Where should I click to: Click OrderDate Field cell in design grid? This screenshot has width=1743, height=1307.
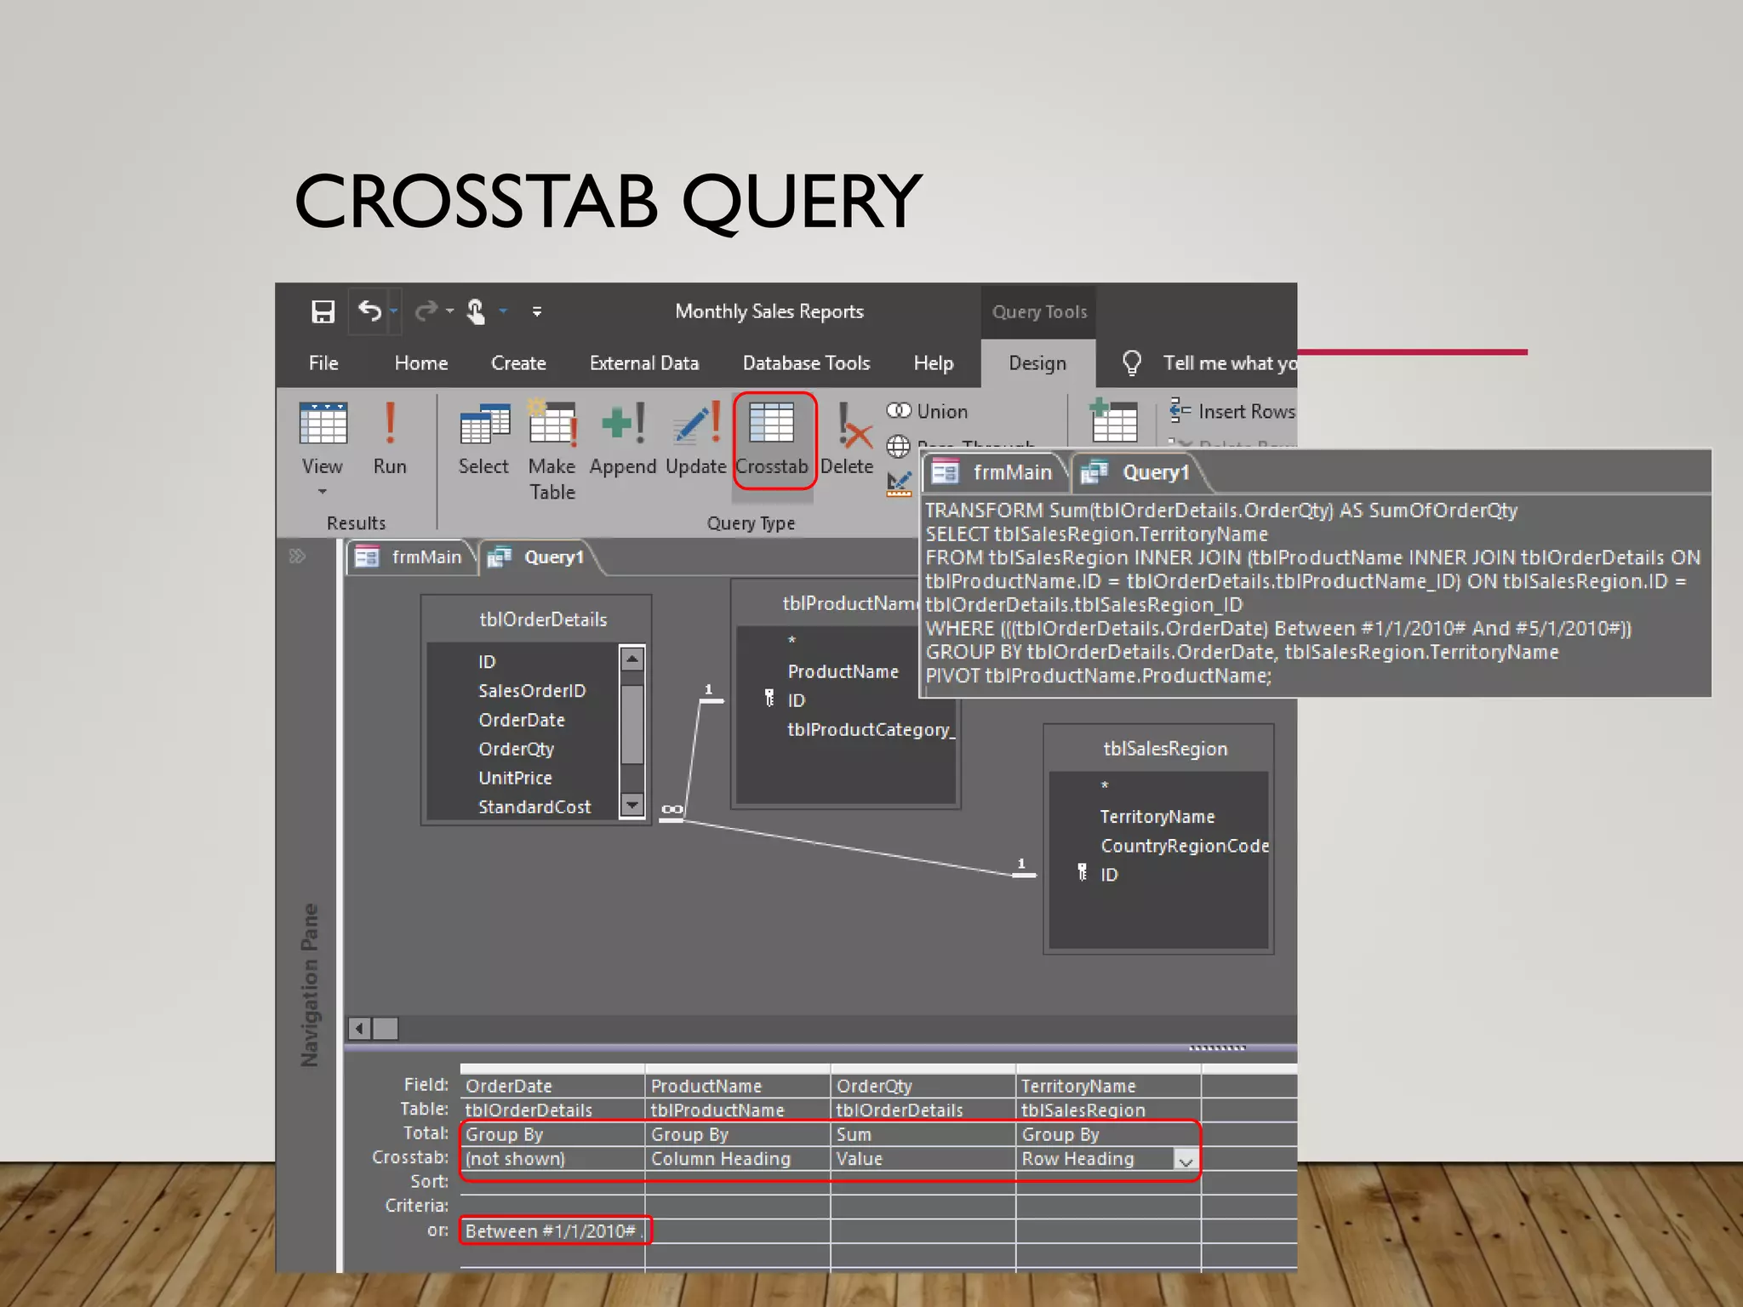point(552,1086)
